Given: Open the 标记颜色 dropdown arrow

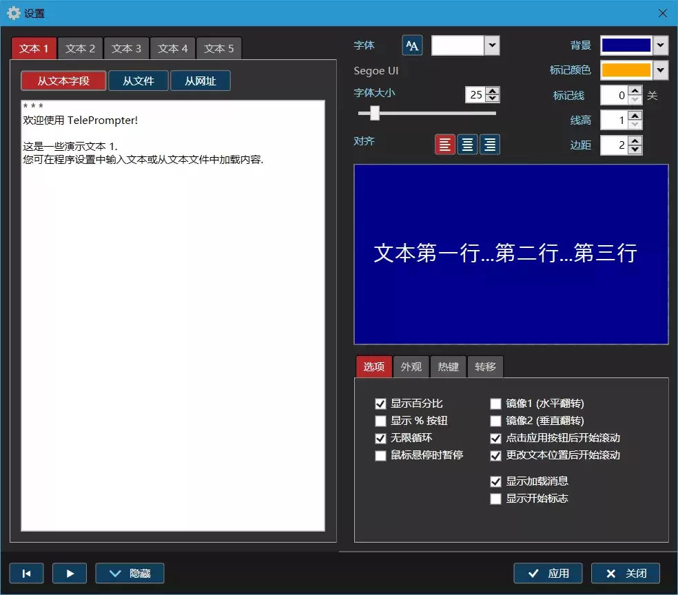Looking at the screenshot, I should point(660,70).
